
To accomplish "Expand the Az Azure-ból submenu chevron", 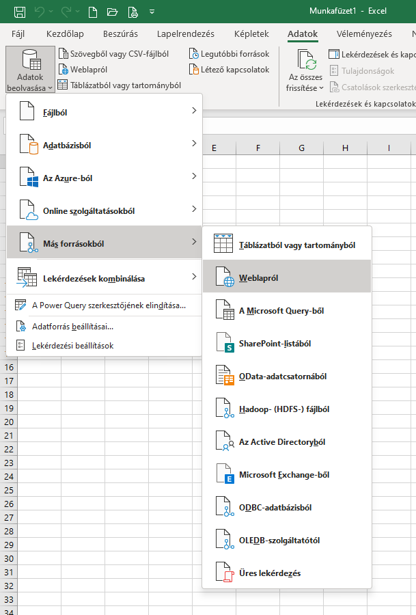I will (194, 176).
